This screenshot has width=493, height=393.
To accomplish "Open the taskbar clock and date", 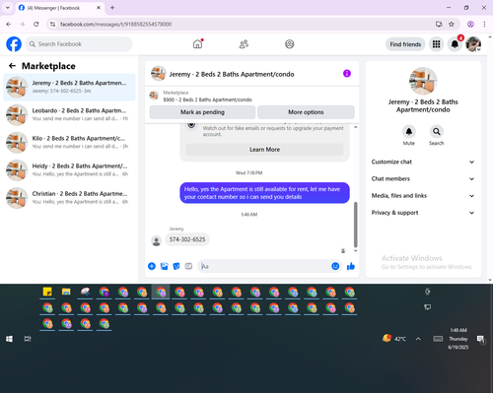I will (x=458, y=339).
